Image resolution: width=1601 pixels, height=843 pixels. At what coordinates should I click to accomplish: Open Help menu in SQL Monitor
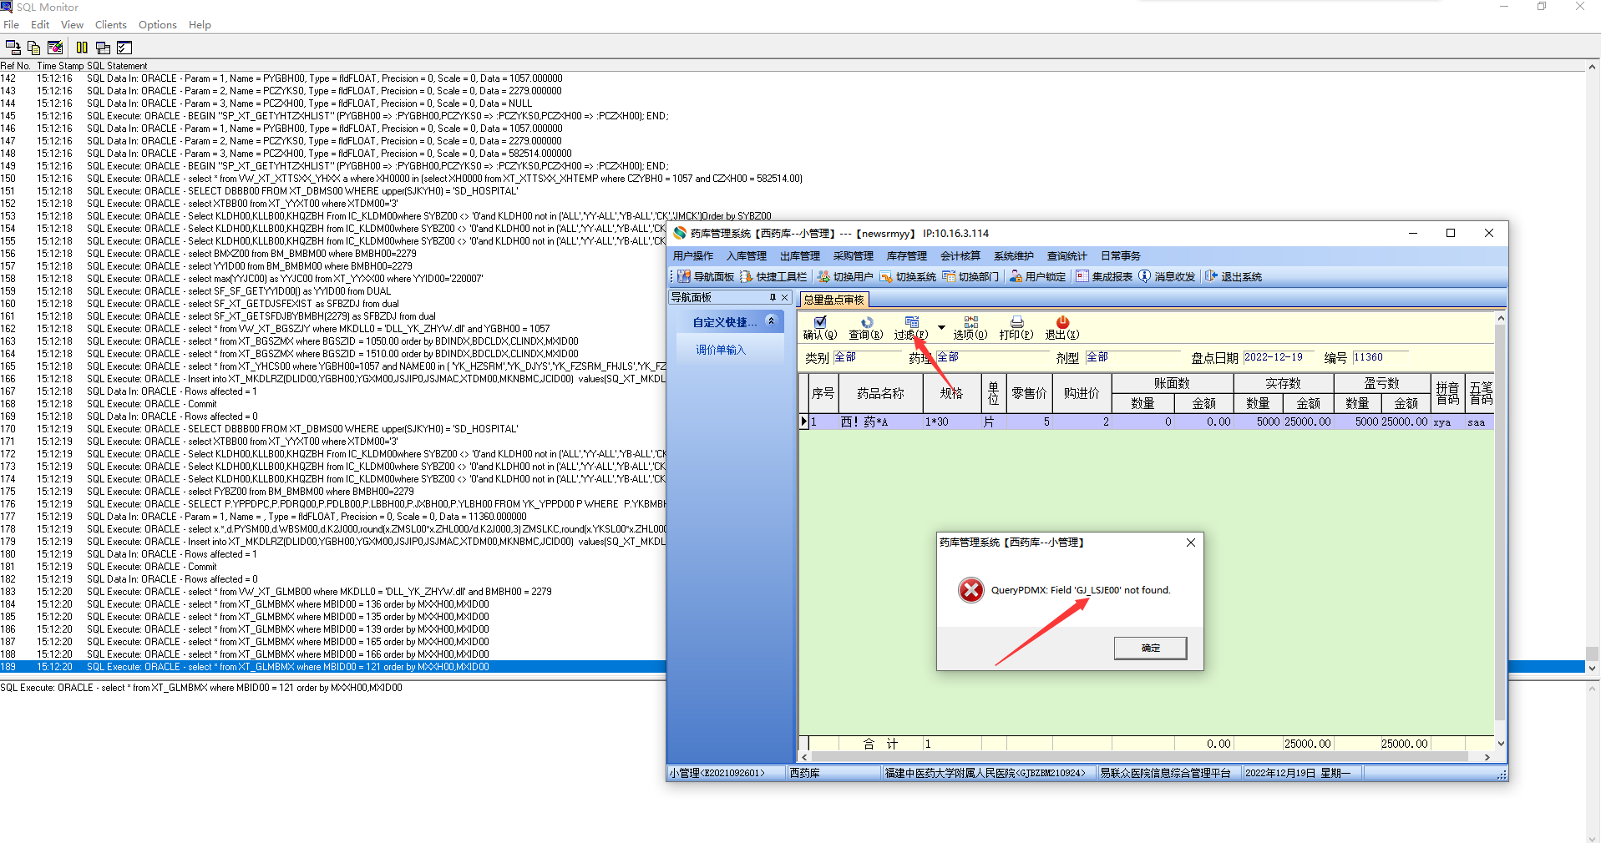(x=200, y=25)
